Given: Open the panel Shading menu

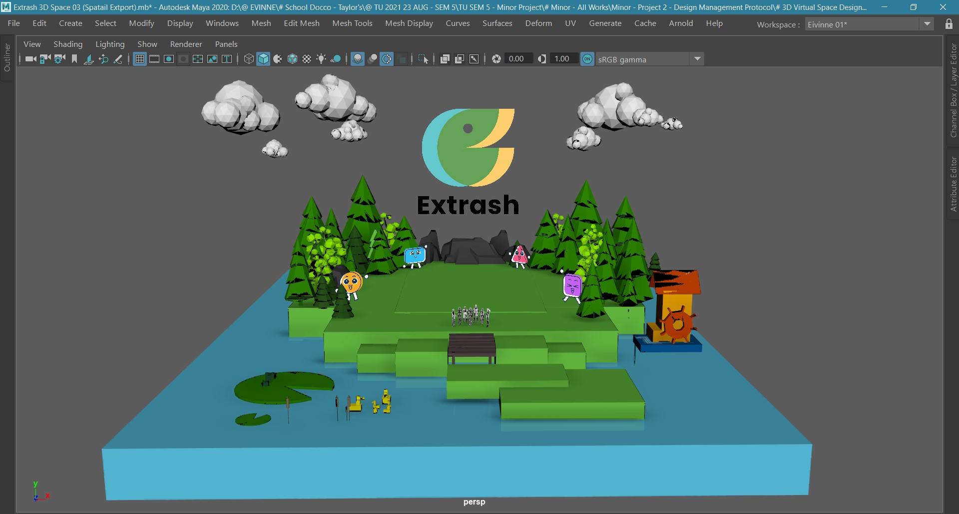Looking at the screenshot, I should click(x=68, y=44).
